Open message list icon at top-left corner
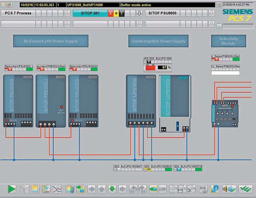 pos(3,5)
